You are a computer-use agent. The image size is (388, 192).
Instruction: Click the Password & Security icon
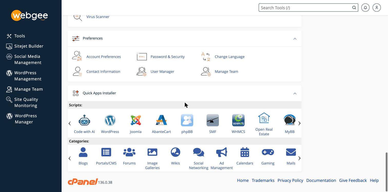142,57
